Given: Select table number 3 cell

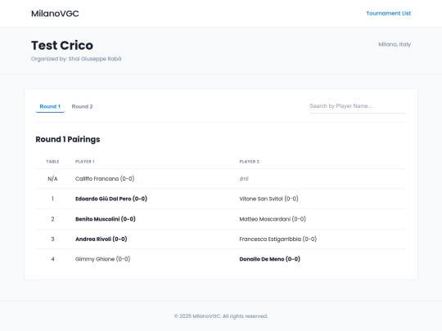Looking at the screenshot, I should pos(52,239).
